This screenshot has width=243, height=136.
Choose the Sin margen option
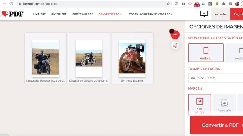[x=200, y=105]
